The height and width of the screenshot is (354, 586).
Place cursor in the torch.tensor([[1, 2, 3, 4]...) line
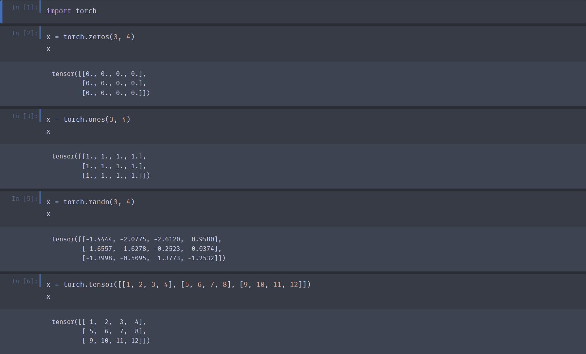coord(178,285)
